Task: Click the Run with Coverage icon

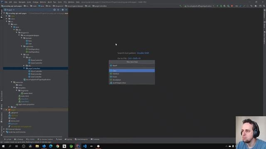Action: [x=224, y=6]
